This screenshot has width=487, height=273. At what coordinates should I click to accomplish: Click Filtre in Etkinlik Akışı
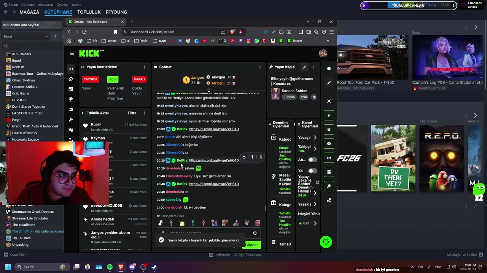click(x=132, y=113)
